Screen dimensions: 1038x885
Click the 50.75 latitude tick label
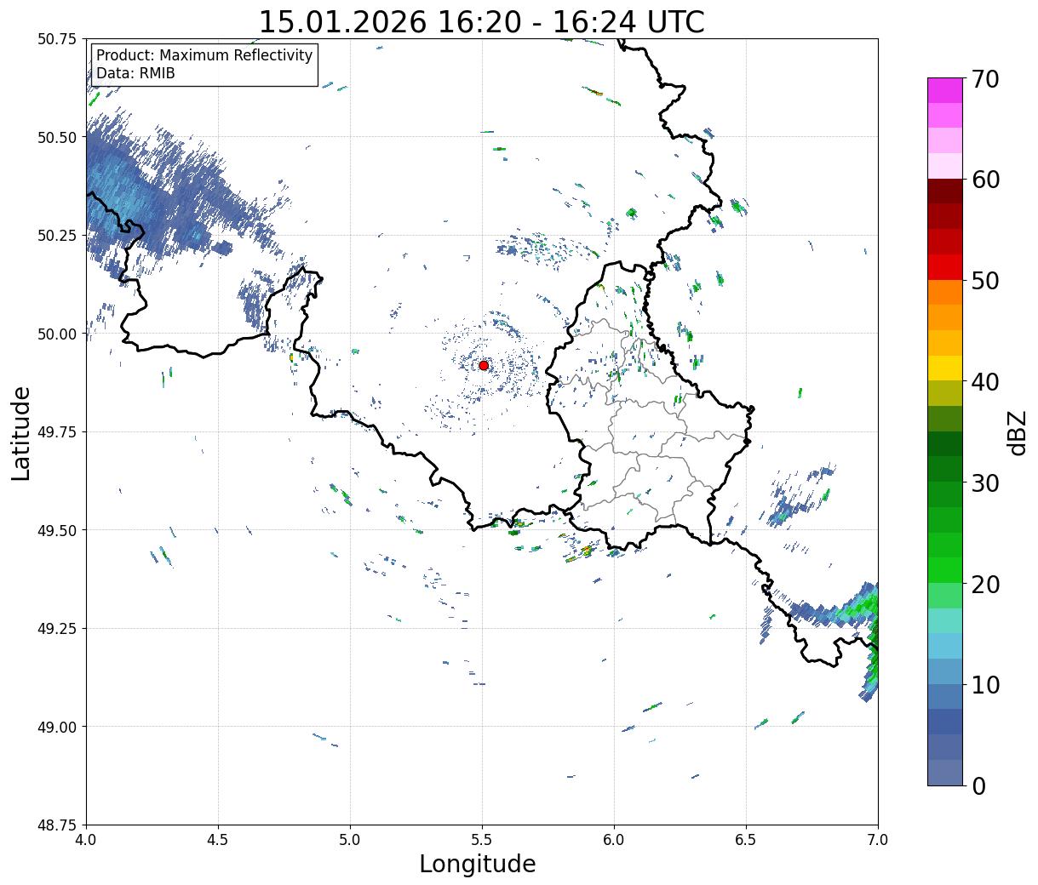pos(57,39)
